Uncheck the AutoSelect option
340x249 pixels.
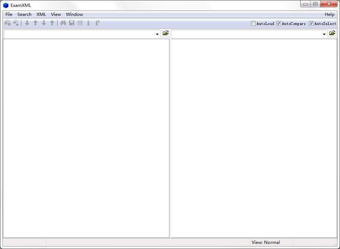click(x=311, y=23)
